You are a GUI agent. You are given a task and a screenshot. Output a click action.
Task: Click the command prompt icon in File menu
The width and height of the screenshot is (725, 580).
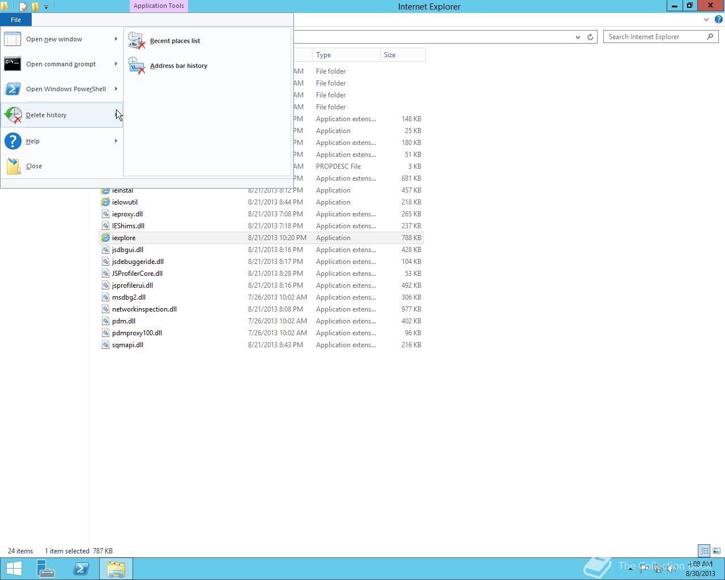pyautogui.click(x=12, y=64)
